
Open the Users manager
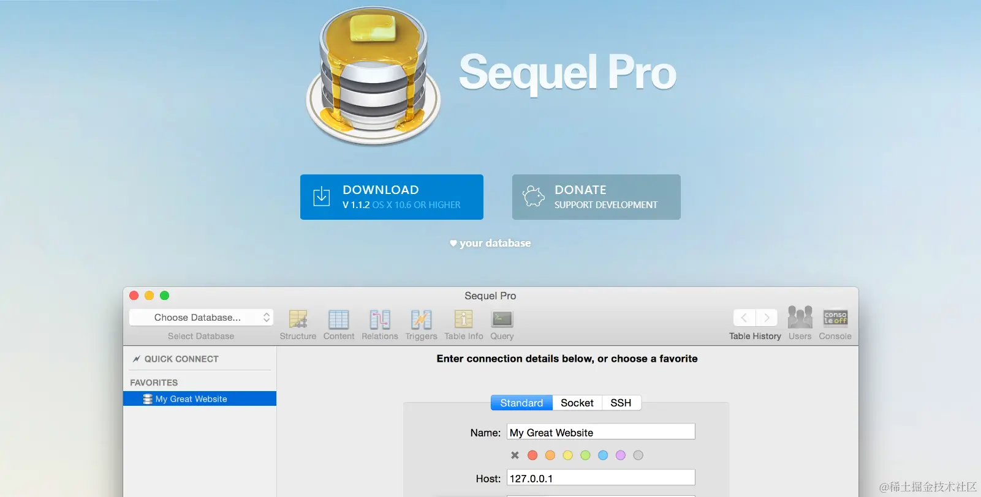point(800,324)
